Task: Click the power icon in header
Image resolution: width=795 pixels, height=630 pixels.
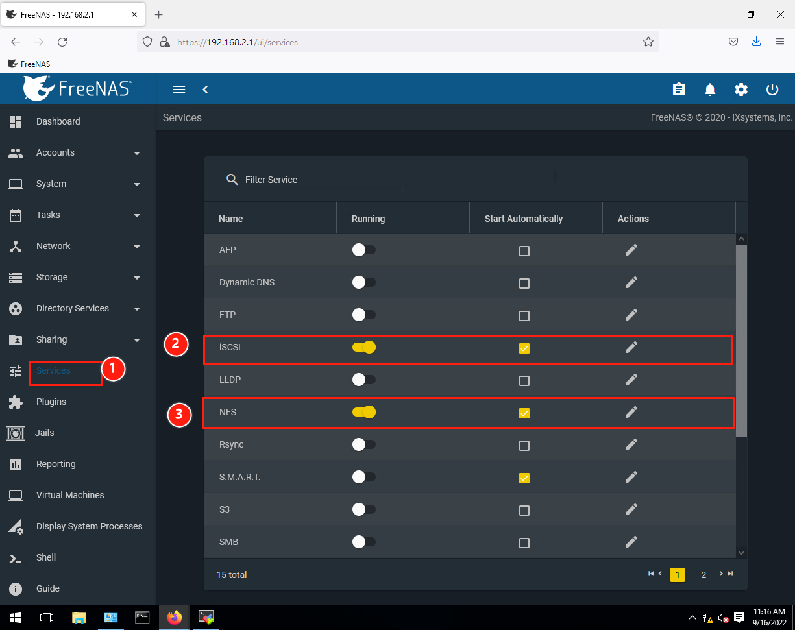Action: (772, 90)
